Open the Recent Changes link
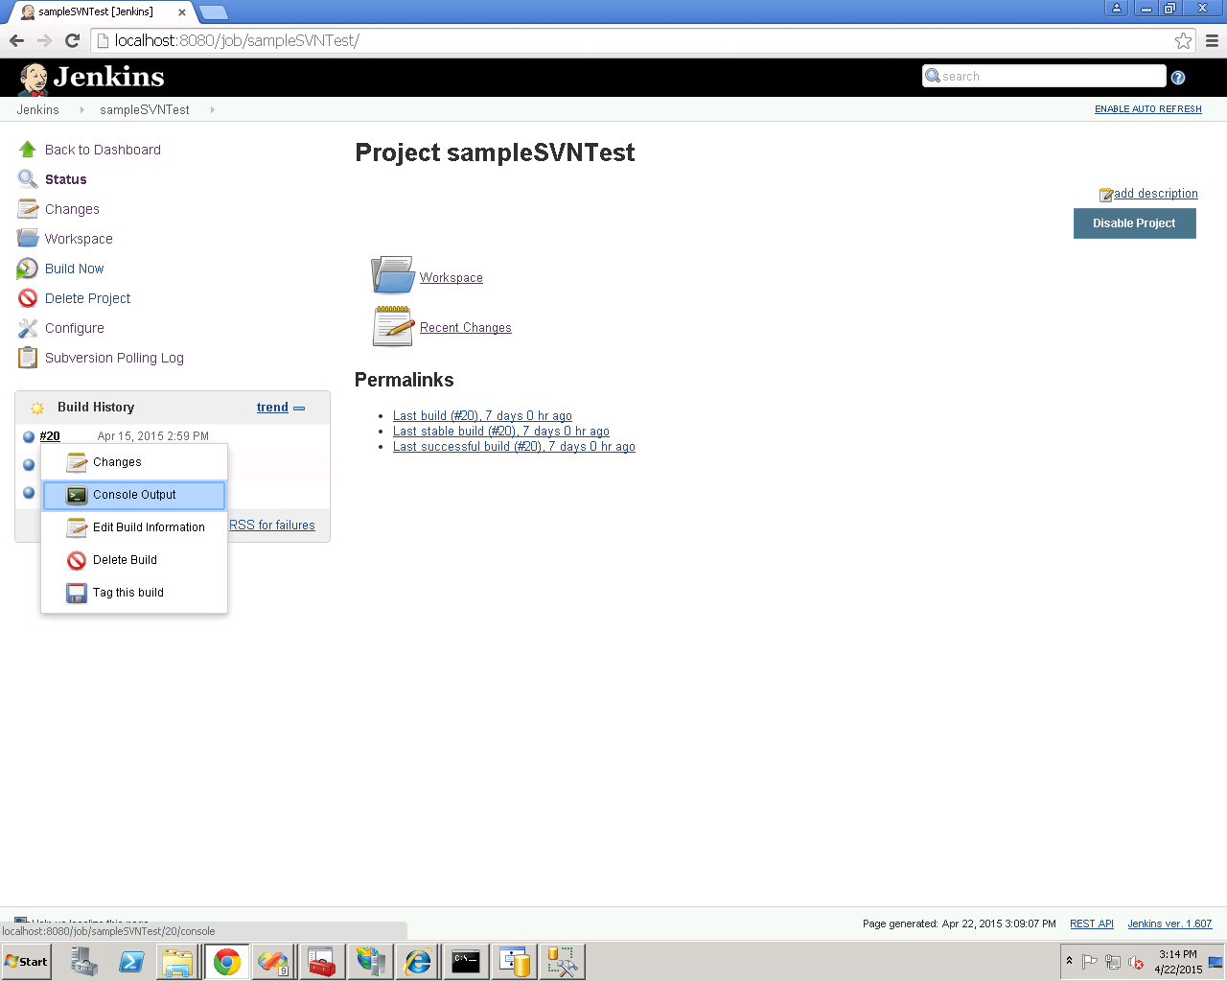The width and height of the screenshot is (1227, 982). pos(466,328)
